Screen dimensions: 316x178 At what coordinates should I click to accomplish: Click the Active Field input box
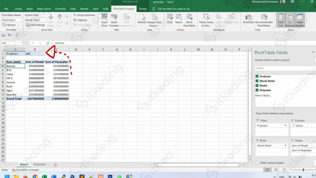coord(35,20)
